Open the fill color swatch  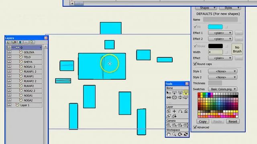point(215,27)
